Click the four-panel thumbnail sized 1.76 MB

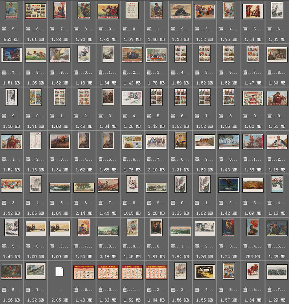[132, 142]
